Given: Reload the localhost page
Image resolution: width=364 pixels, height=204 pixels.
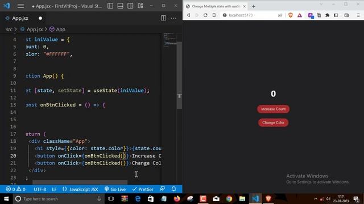Looking at the screenshot, I should click(x=205, y=15).
